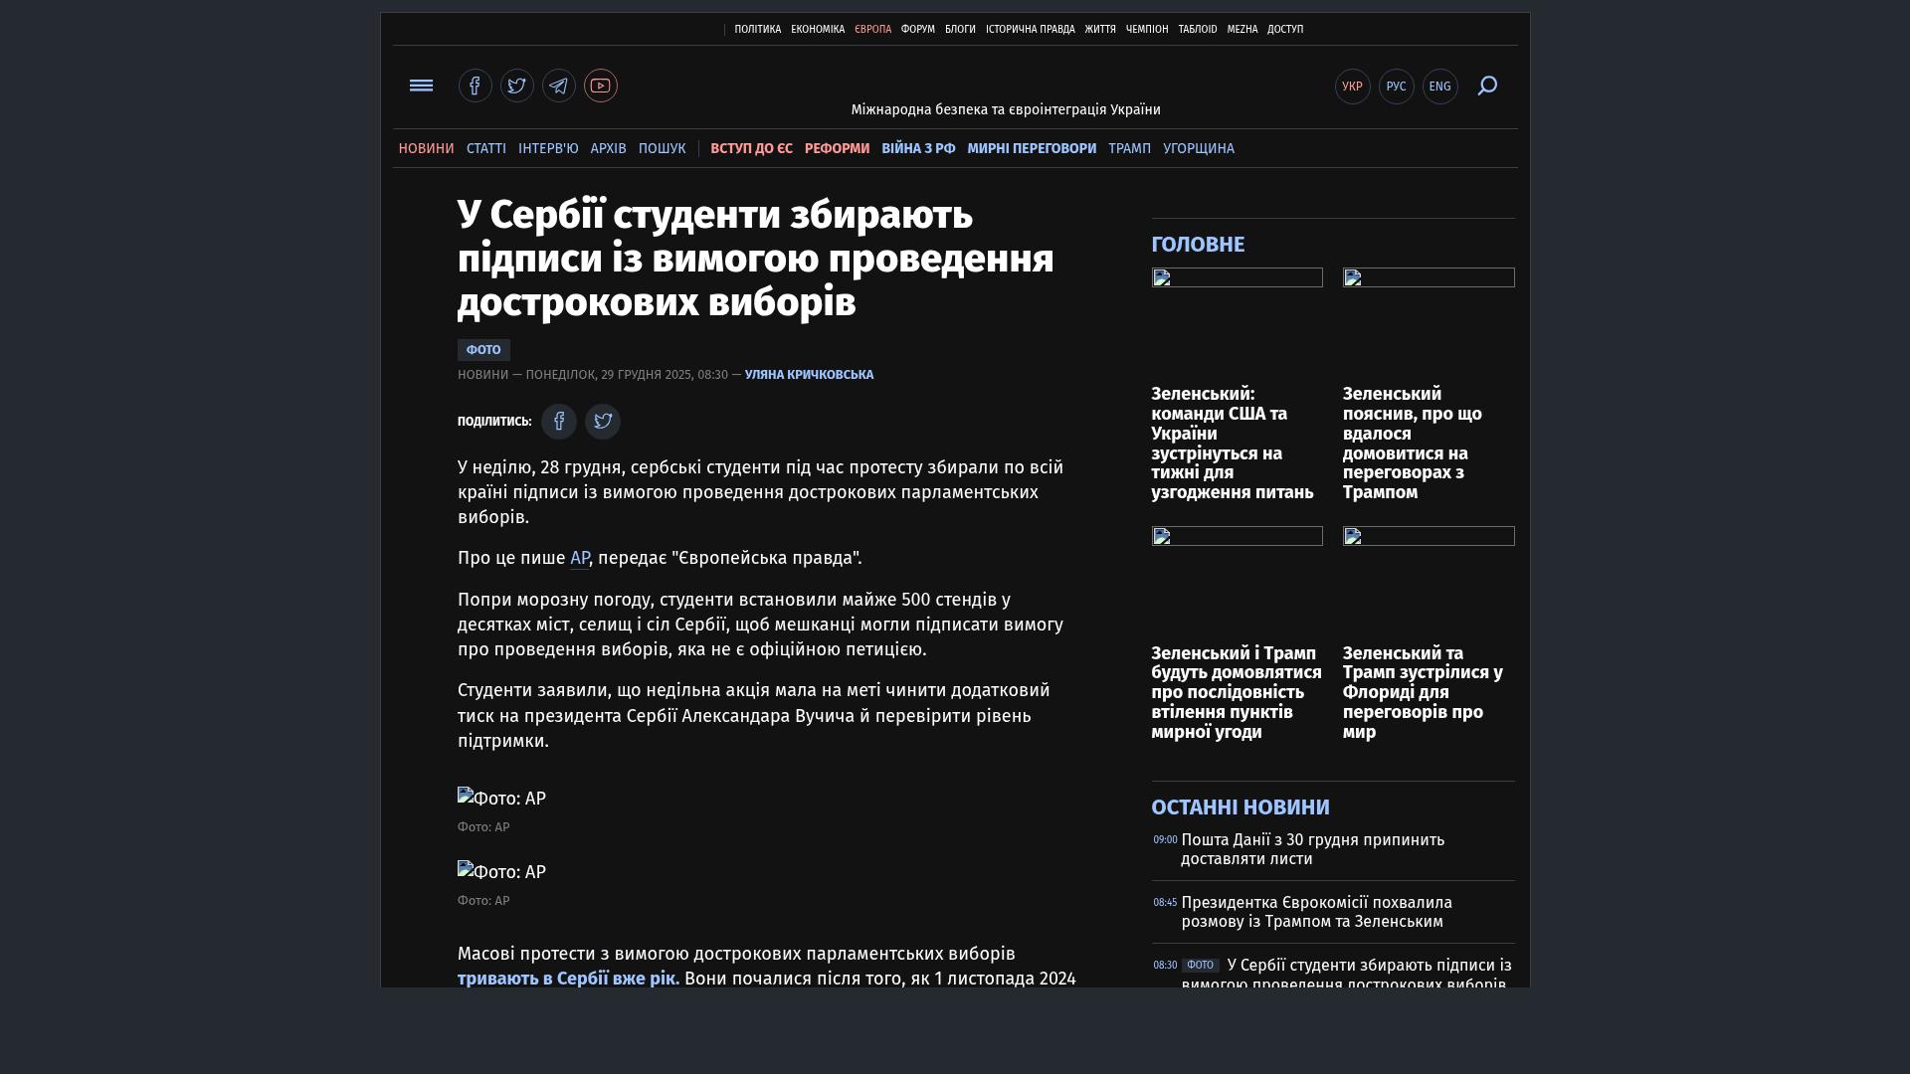
Task: Open the hamburger menu icon
Action: (x=421, y=86)
